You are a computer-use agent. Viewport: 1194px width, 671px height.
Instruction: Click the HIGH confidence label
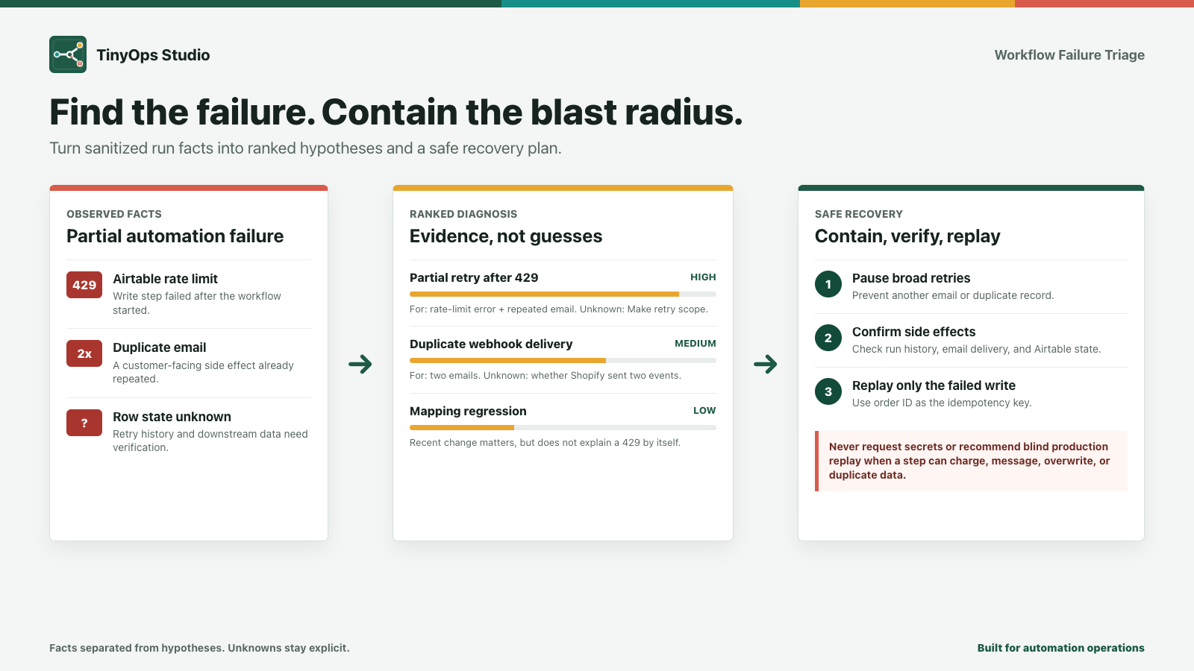pyautogui.click(x=703, y=277)
